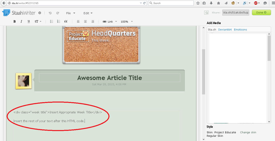Open the address bar history dropdown
This screenshot has width=275, height=141.
[x=141, y=3]
